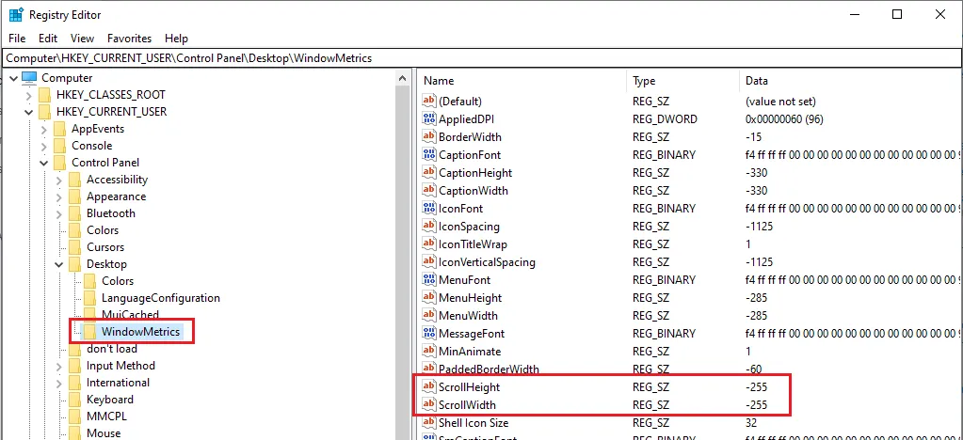
Task: Collapse the Computer root node
Action: (x=13, y=78)
